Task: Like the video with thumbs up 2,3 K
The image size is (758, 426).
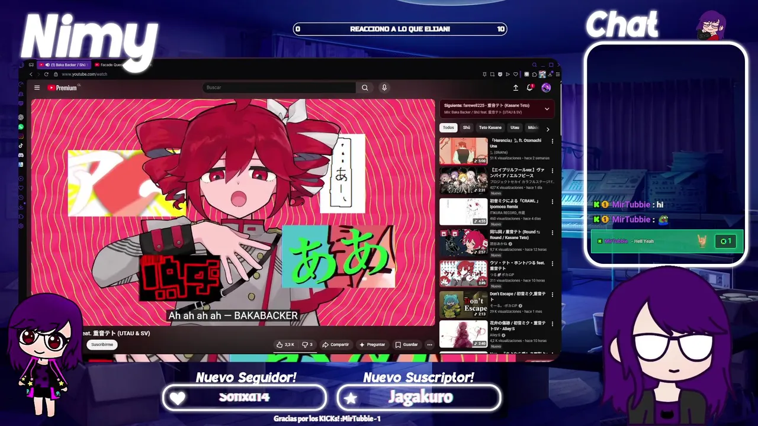Action: pos(285,344)
